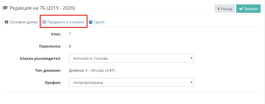265x104 pixels.
Task: Click the Клас field label
Action: [56, 34]
